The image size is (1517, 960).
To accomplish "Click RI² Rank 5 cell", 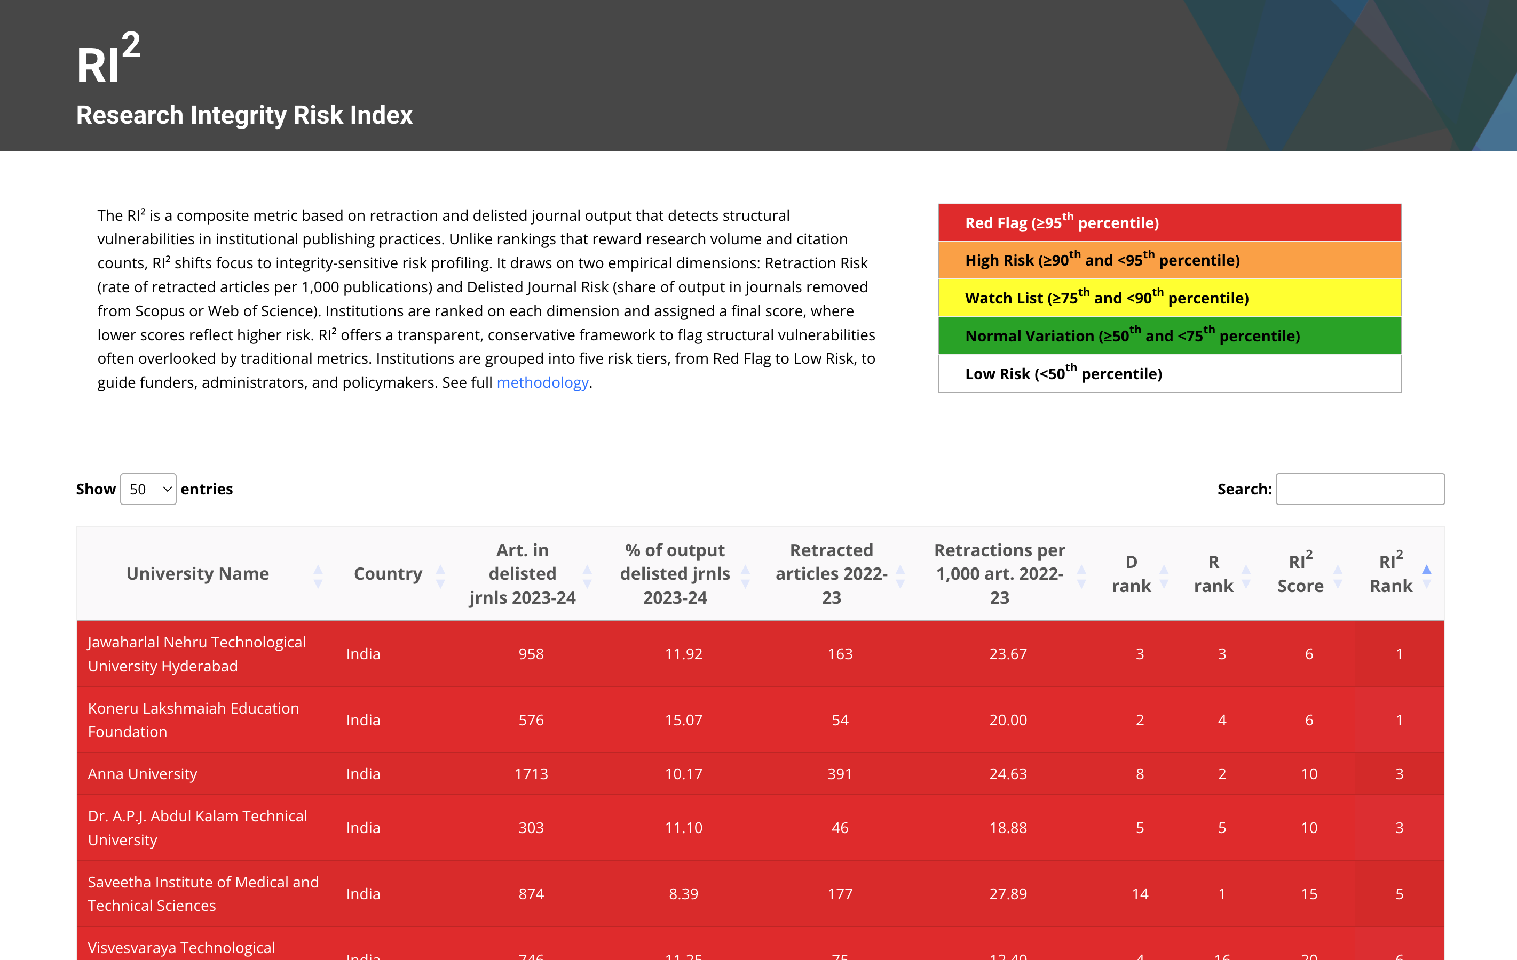I will tap(1399, 893).
